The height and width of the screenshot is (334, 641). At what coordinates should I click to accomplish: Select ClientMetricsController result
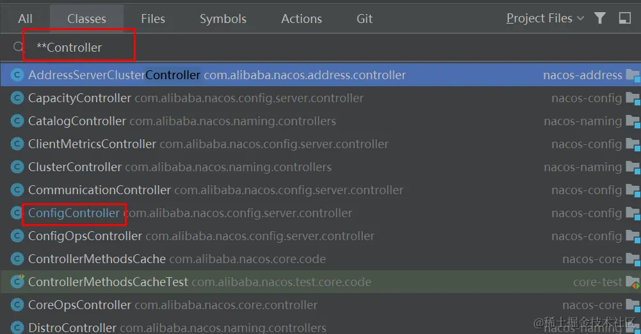click(320, 144)
